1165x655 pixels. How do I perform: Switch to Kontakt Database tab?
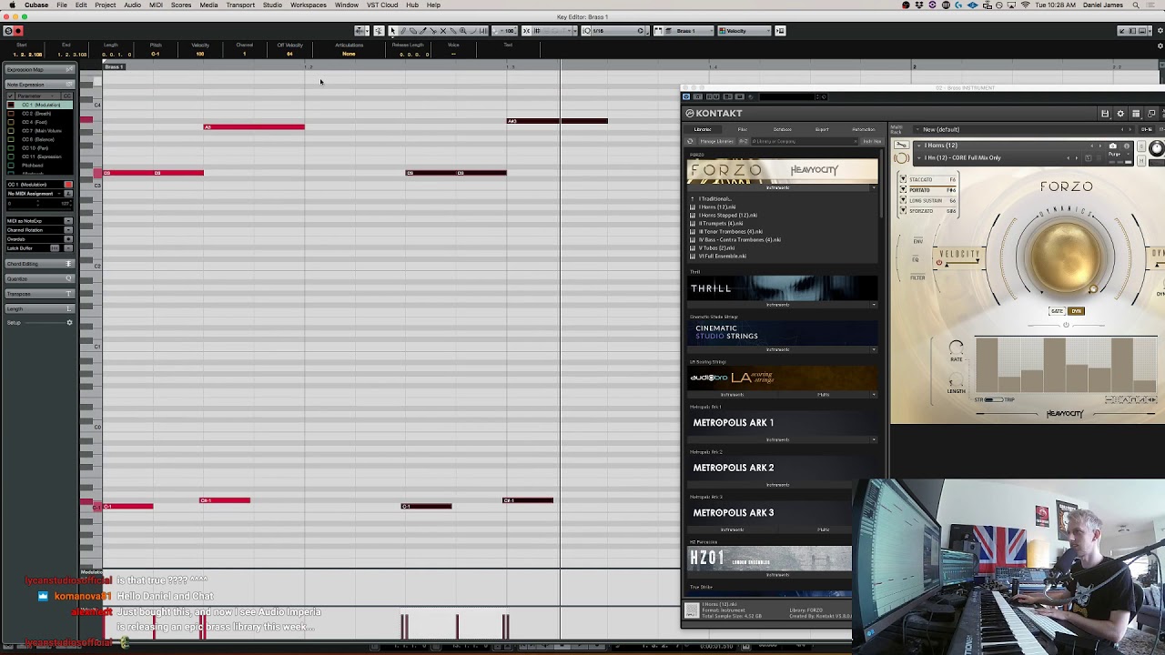click(783, 129)
